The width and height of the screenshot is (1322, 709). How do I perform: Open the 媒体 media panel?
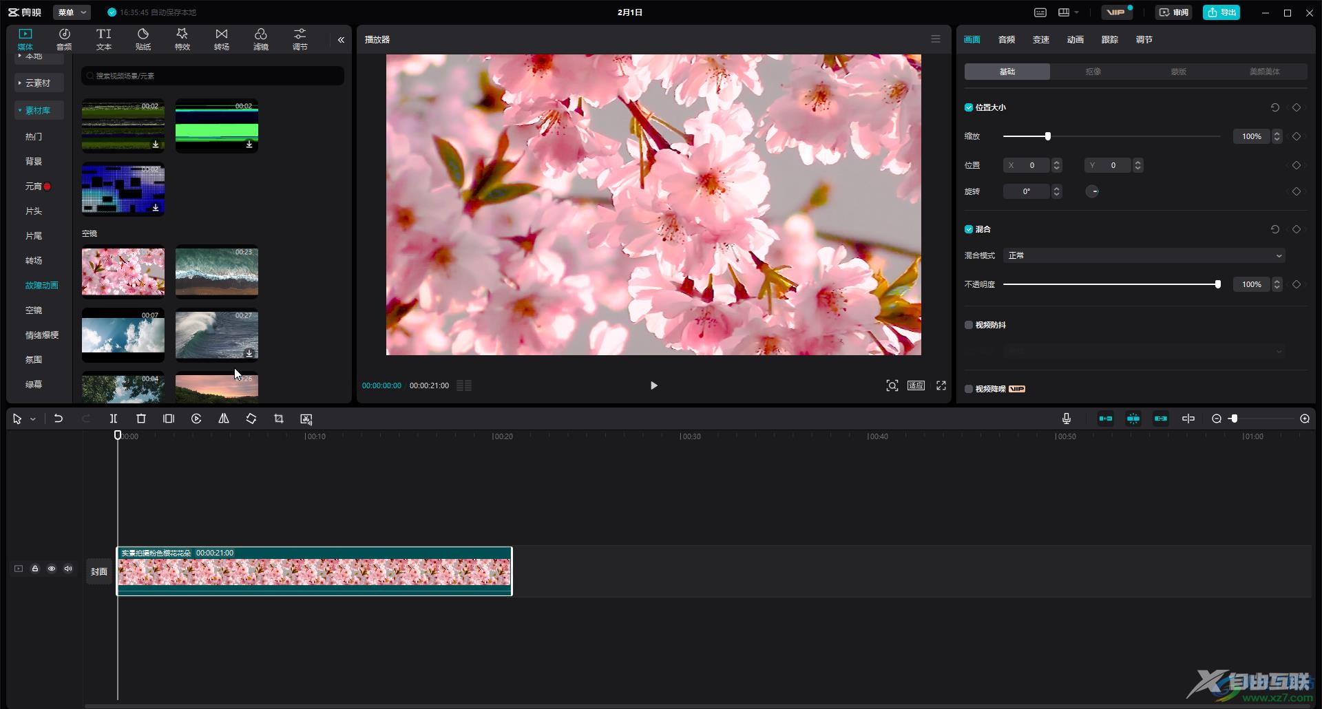click(25, 39)
